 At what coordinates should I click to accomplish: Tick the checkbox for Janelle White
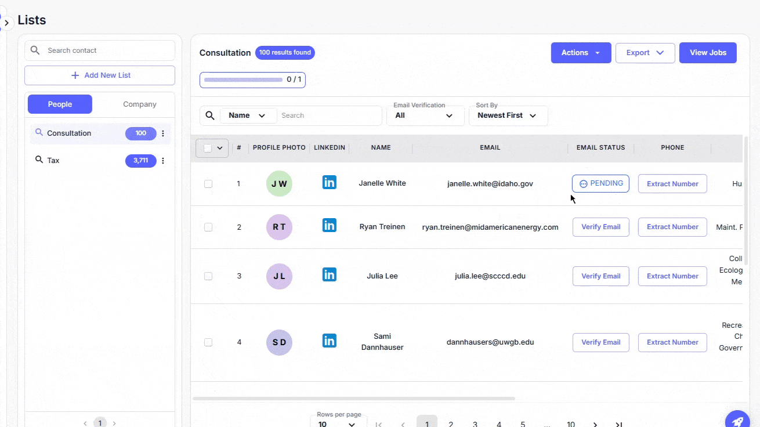coord(208,184)
